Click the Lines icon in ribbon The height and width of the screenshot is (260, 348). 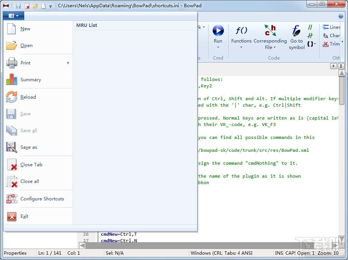[326, 27]
